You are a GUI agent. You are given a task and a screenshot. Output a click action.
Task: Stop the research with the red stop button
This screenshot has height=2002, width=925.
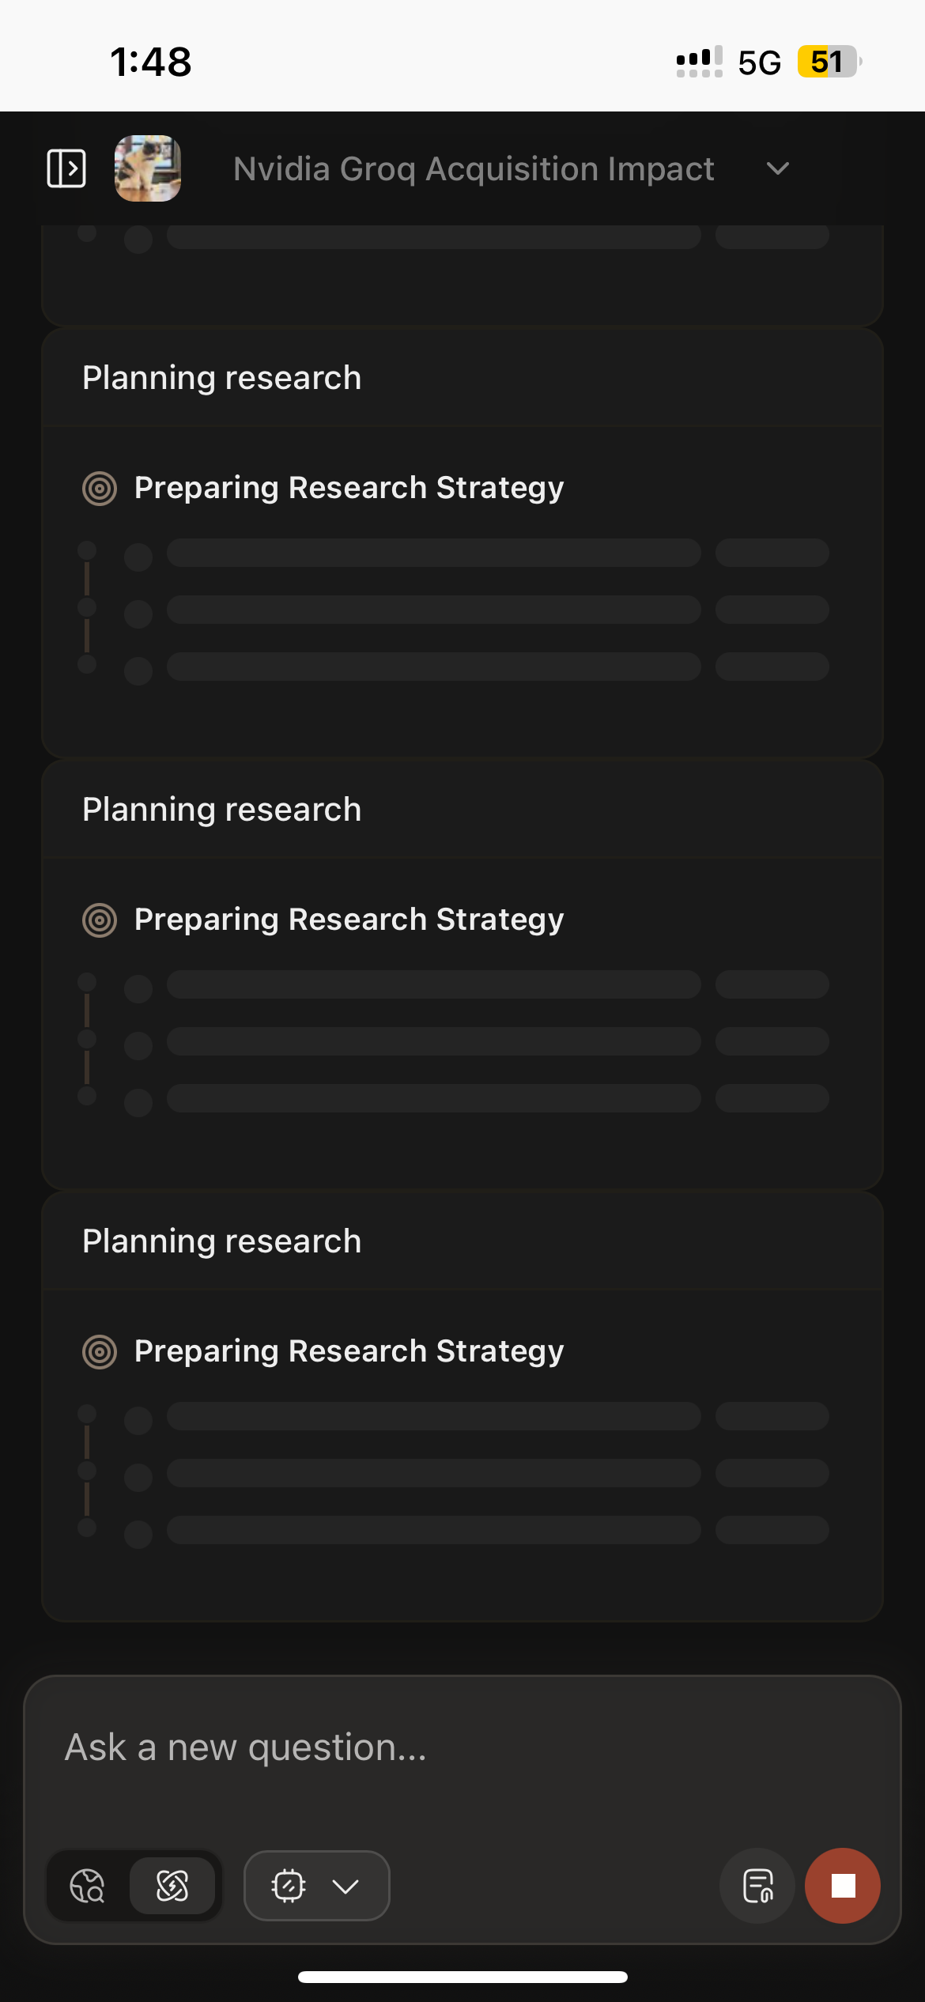(x=843, y=1886)
